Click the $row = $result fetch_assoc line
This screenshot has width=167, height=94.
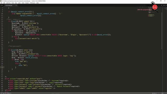(25, 58)
